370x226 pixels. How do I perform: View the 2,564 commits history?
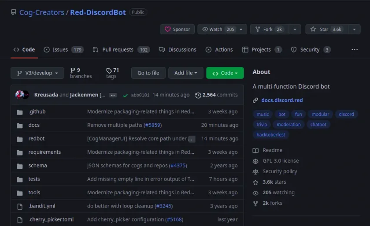pos(216,95)
